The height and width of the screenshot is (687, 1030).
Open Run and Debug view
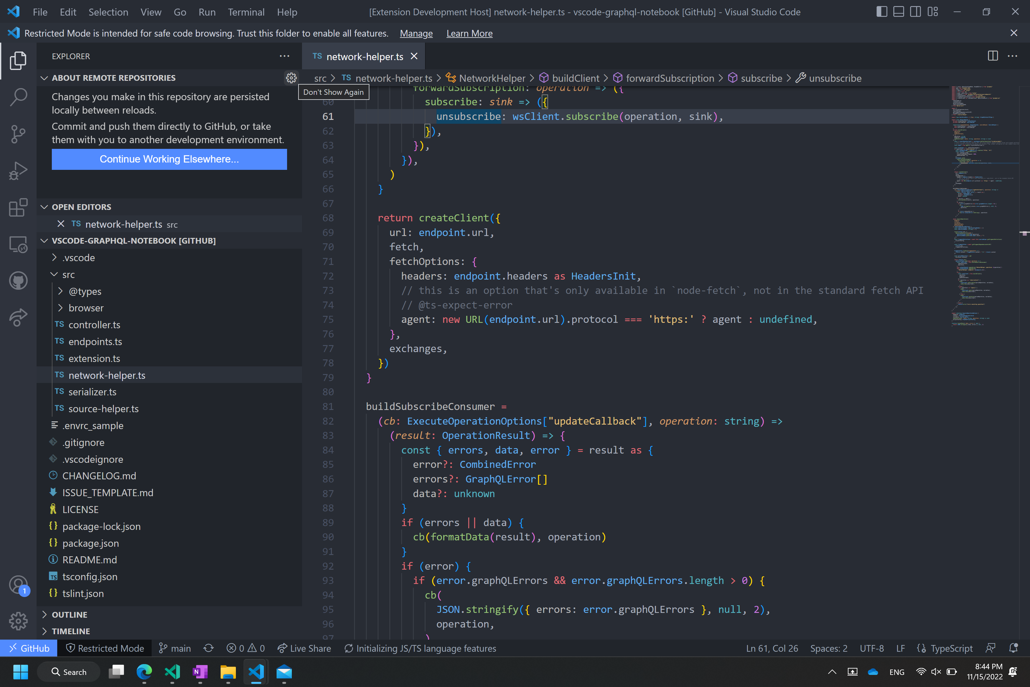(x=18, y=171)
